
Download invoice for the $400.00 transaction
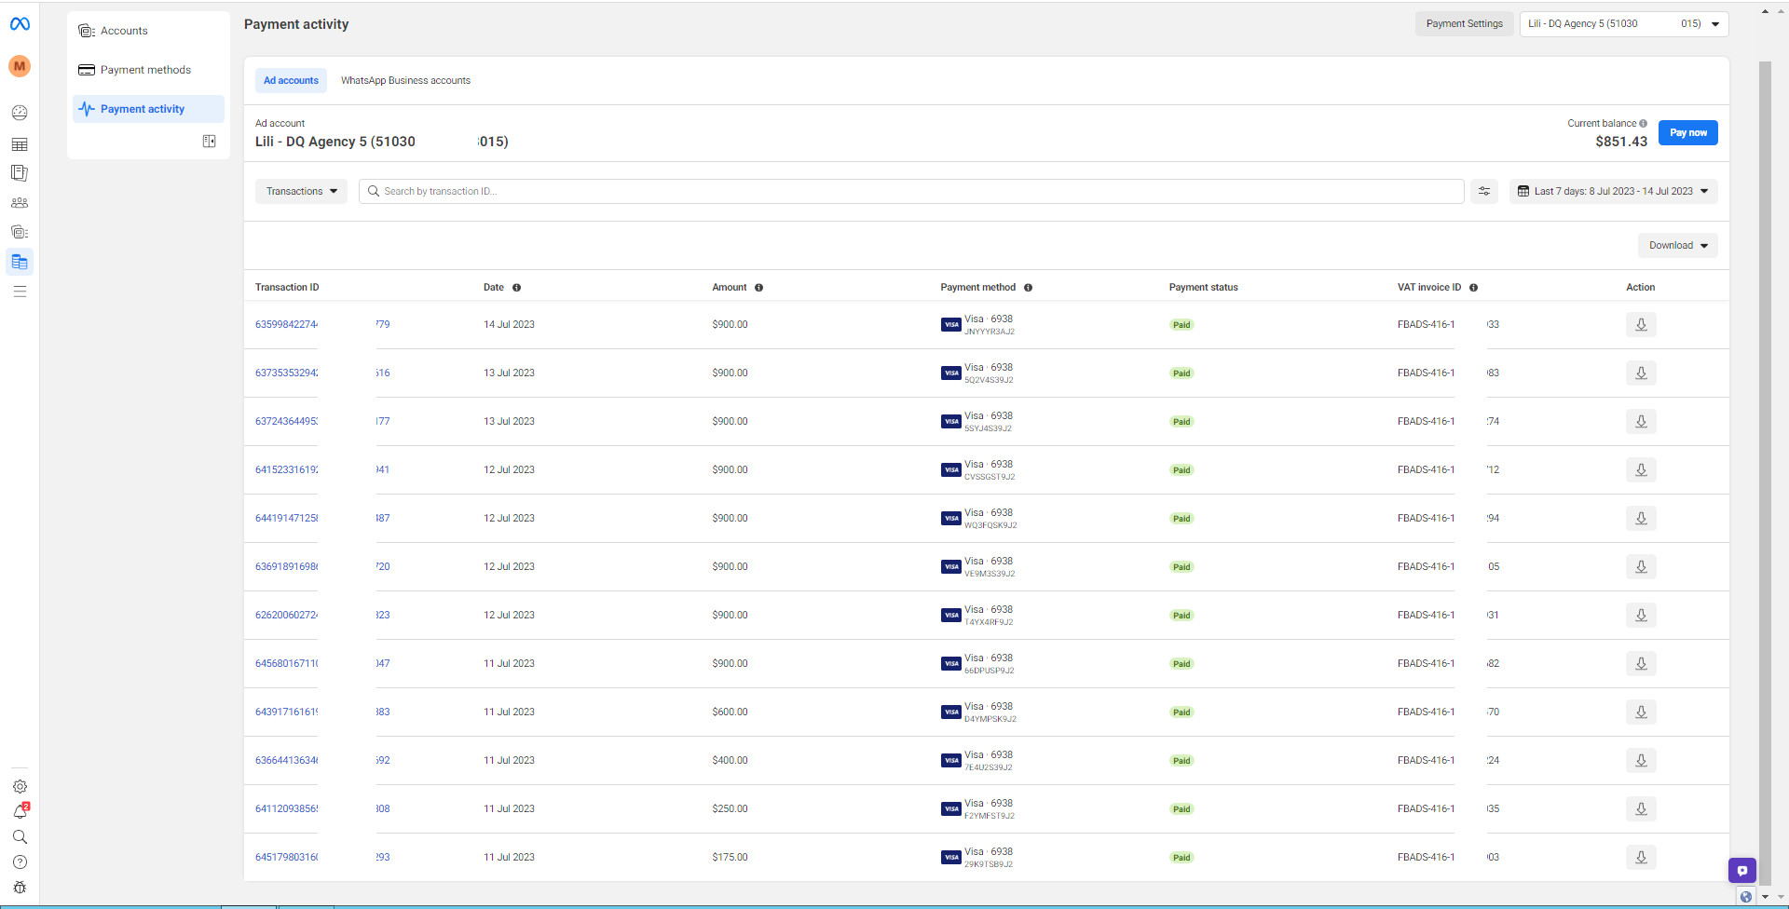pyautogui.click(x=1641, y=761)
